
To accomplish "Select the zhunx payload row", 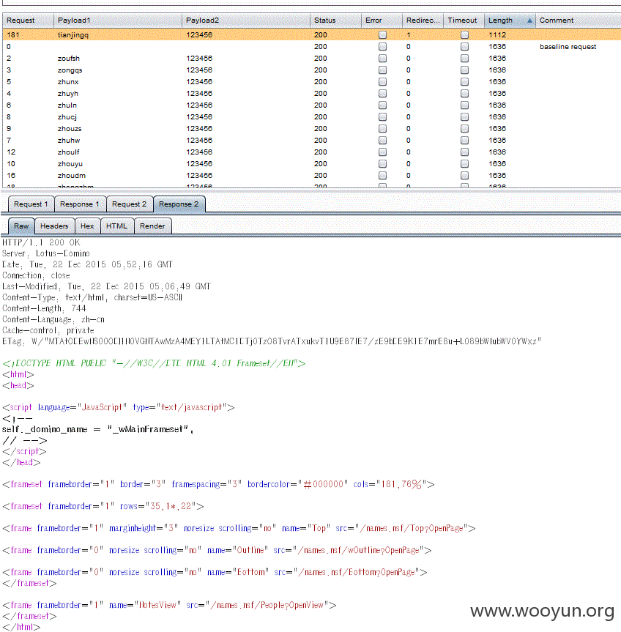I will [x=311, y=82].
